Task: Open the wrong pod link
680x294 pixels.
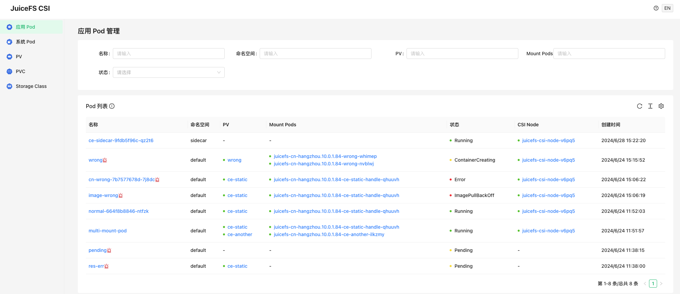Action: (x=95, y=160)
